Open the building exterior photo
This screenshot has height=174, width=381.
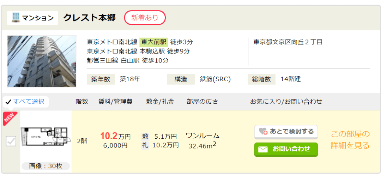42,61
